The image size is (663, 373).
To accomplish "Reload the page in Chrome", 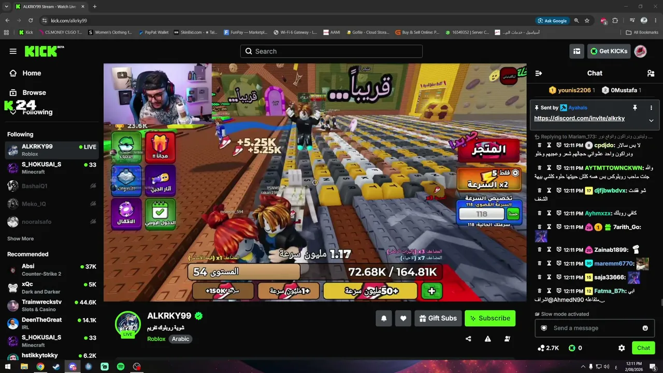I will [31, 21].
